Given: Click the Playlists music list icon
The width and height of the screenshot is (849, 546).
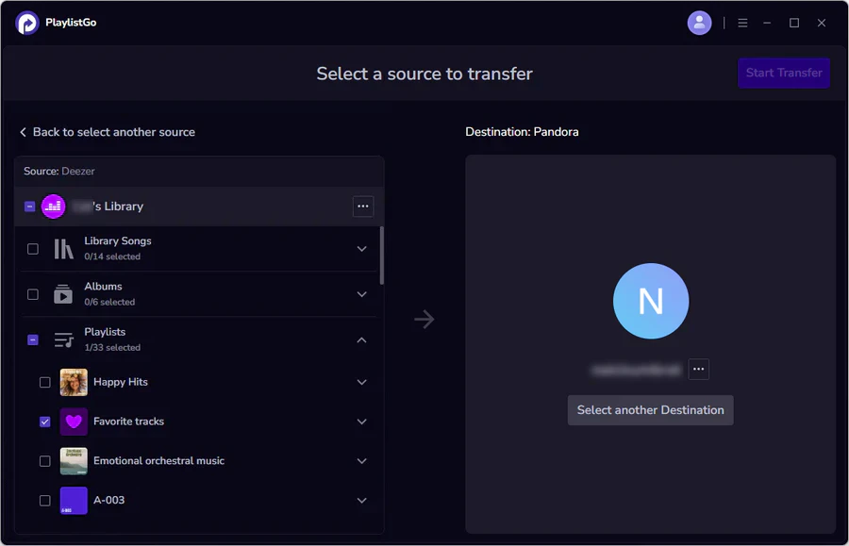Looking at the screenshot, I should pyautogui.click(x=63, y=339).
